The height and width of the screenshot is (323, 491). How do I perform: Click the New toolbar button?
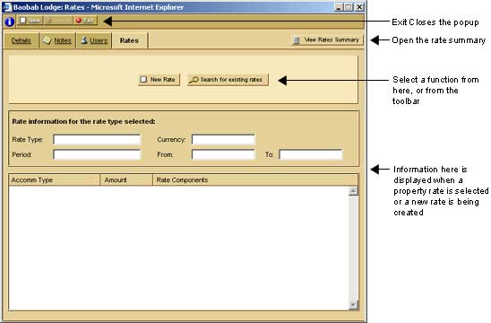click(x=30, y=21)
